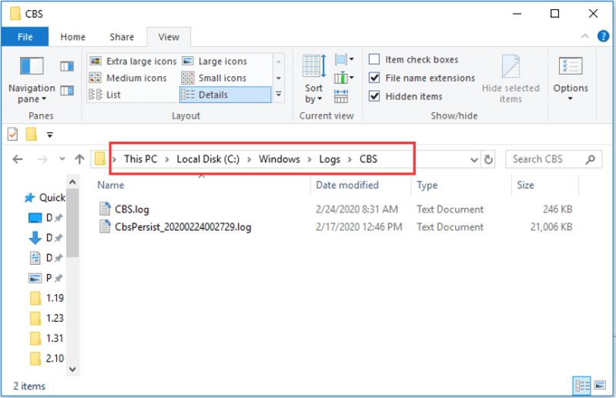Sort by Date modified column

coord(347,185)
